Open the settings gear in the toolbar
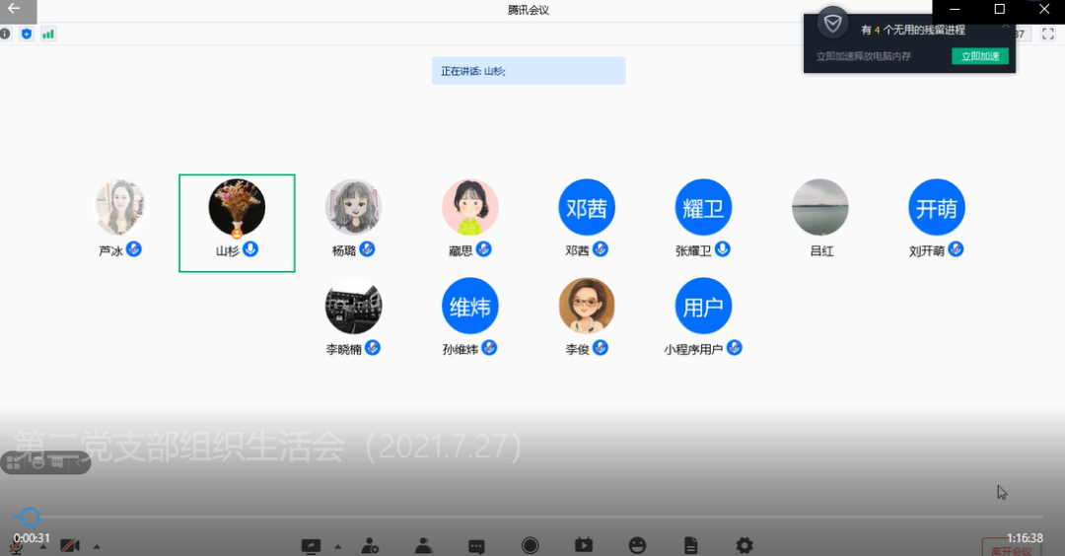The height and width of the screenshot is (556, 1065). pyautogui.click(x=745, y=545)
